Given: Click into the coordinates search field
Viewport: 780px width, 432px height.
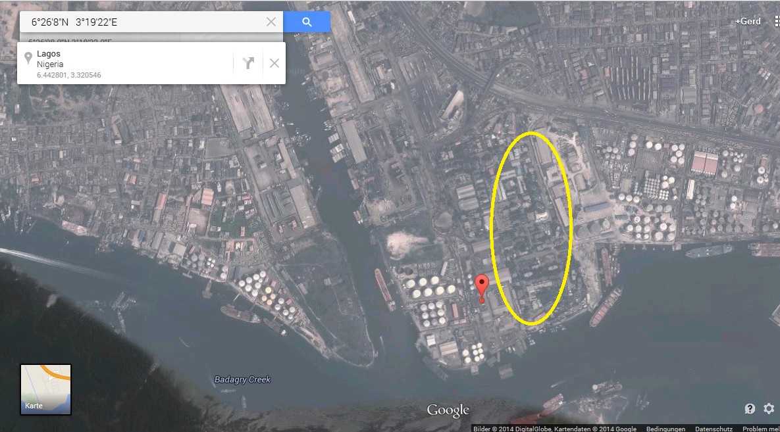Looking at the screenshot, I should (x=145, y=22).
